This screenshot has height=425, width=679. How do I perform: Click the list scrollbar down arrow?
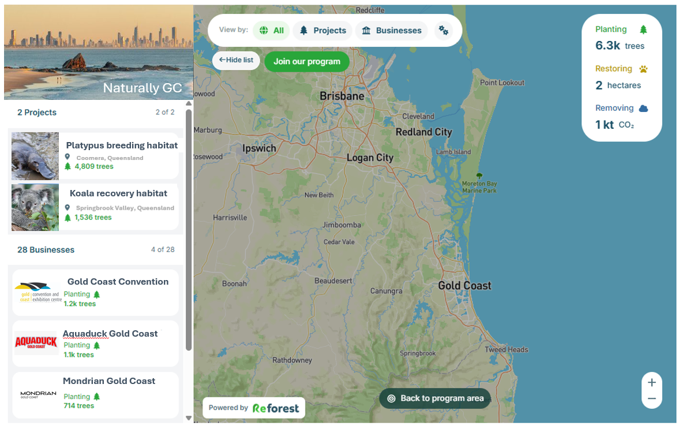189,418
